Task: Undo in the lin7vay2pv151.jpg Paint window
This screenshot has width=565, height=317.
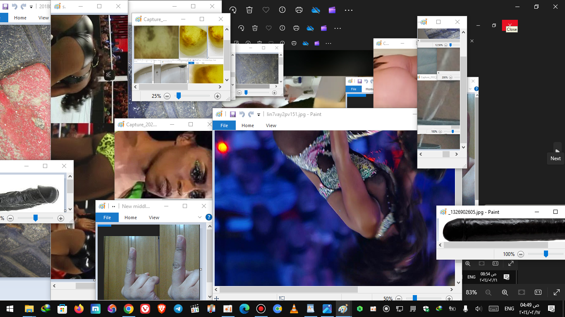Action: [x=242, y=114]
